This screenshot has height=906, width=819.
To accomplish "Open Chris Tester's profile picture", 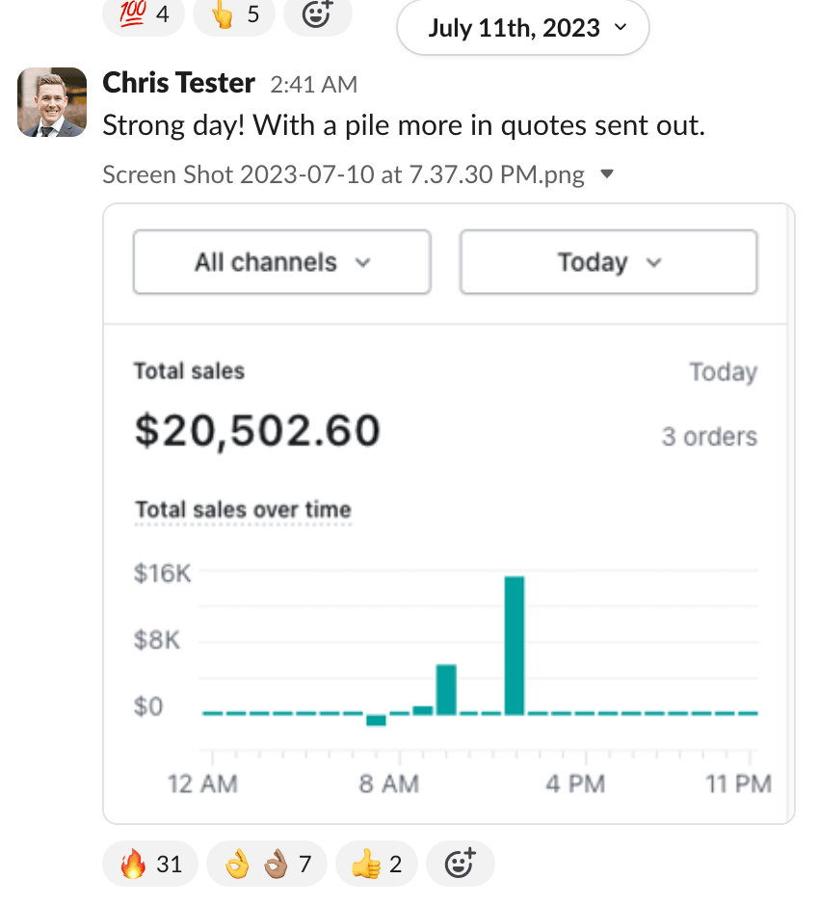I will tap(52, 102).
